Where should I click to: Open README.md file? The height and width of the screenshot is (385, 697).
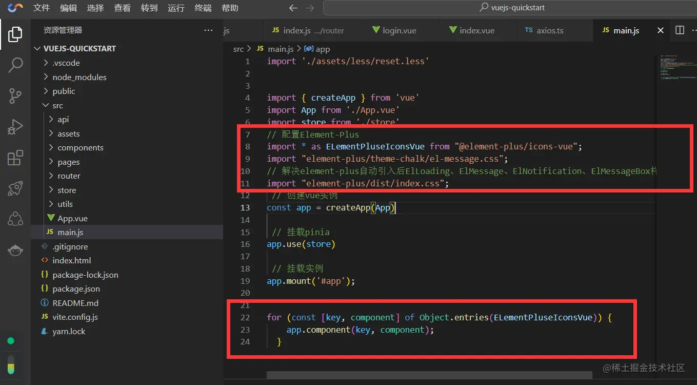pyautogui.click(x=127, y=303)
